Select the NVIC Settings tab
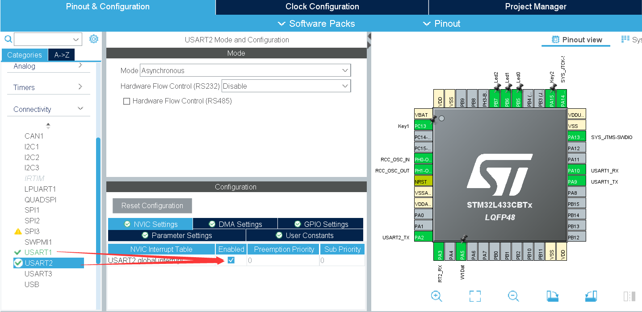This screenshot has width=642, height=312. tap(150, 224)
